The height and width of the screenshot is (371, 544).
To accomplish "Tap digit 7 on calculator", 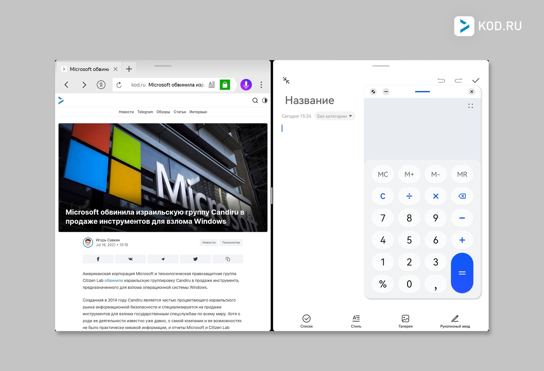I will [x=383, y=218].
